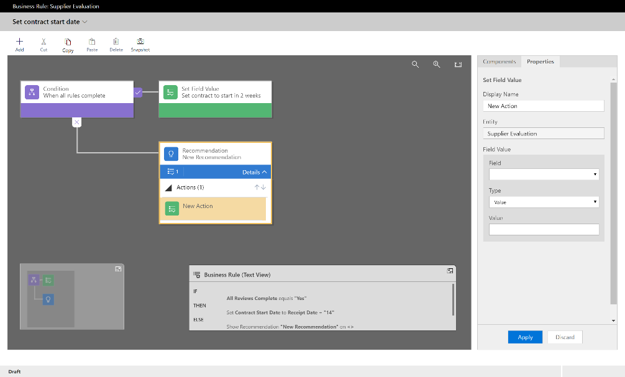
Task: Click the Condition false X connector
Action: tap(76, 122)
